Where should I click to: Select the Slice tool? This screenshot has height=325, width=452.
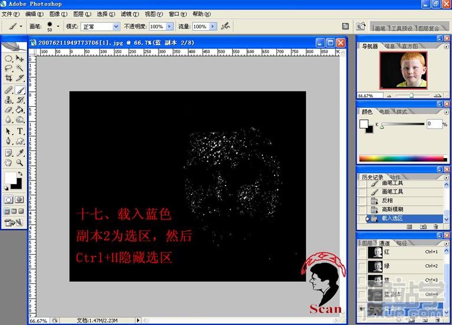coord(19,78)
